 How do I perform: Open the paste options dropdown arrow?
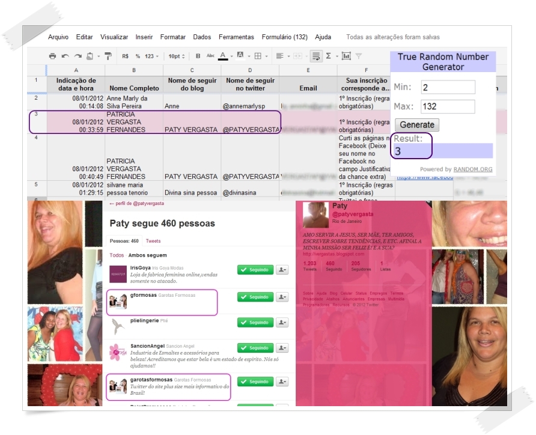[99, 56]
